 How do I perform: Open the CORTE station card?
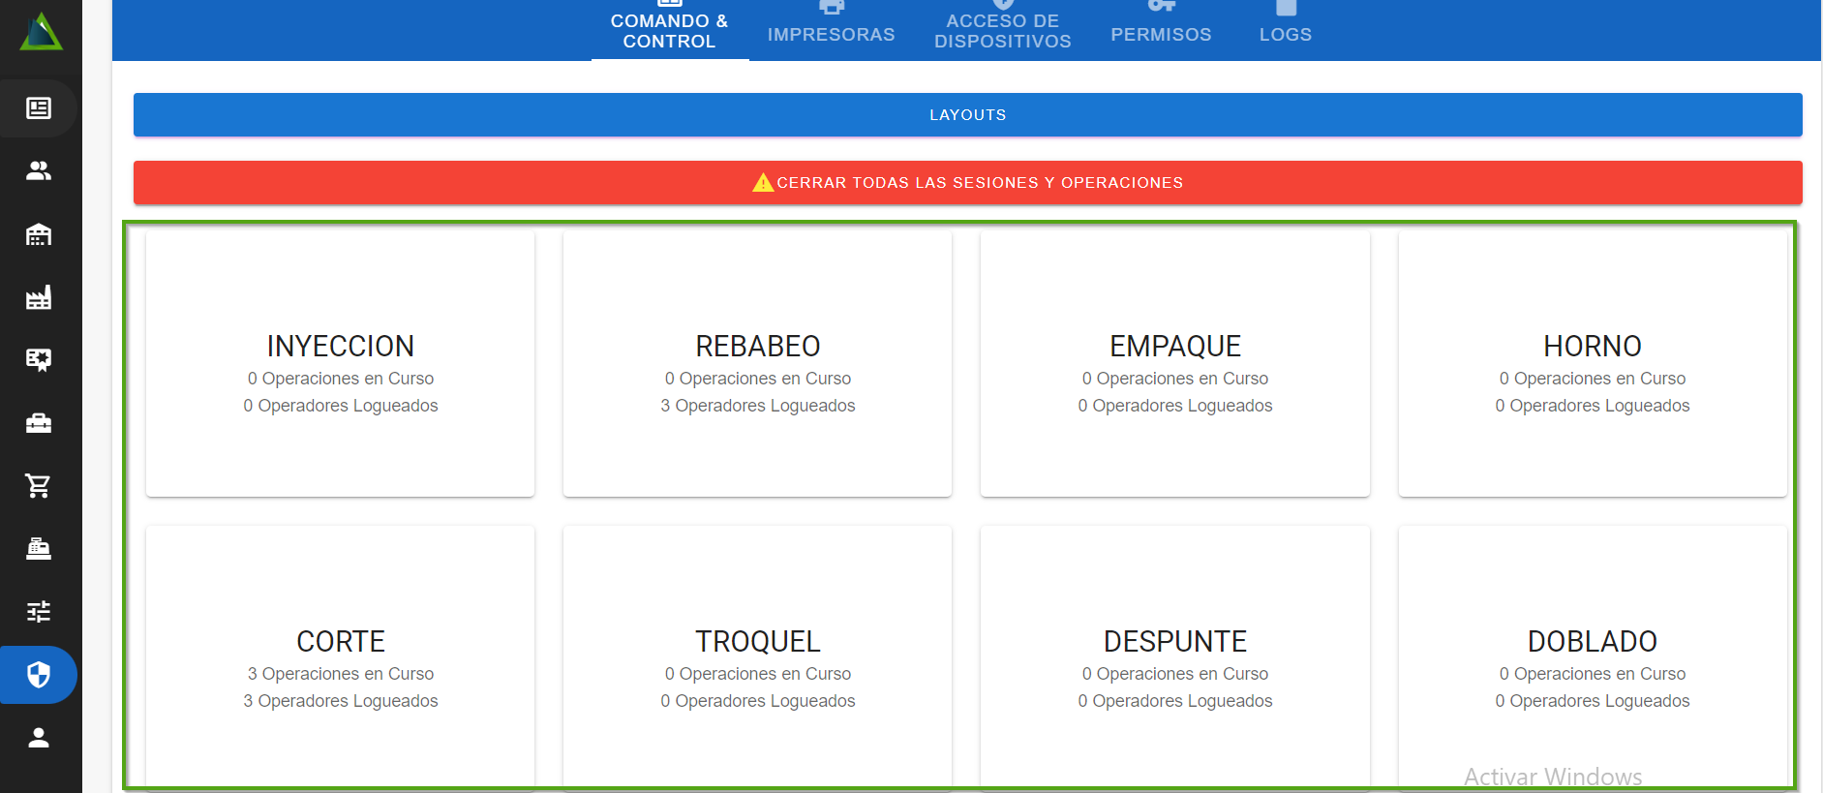(341, 658)
